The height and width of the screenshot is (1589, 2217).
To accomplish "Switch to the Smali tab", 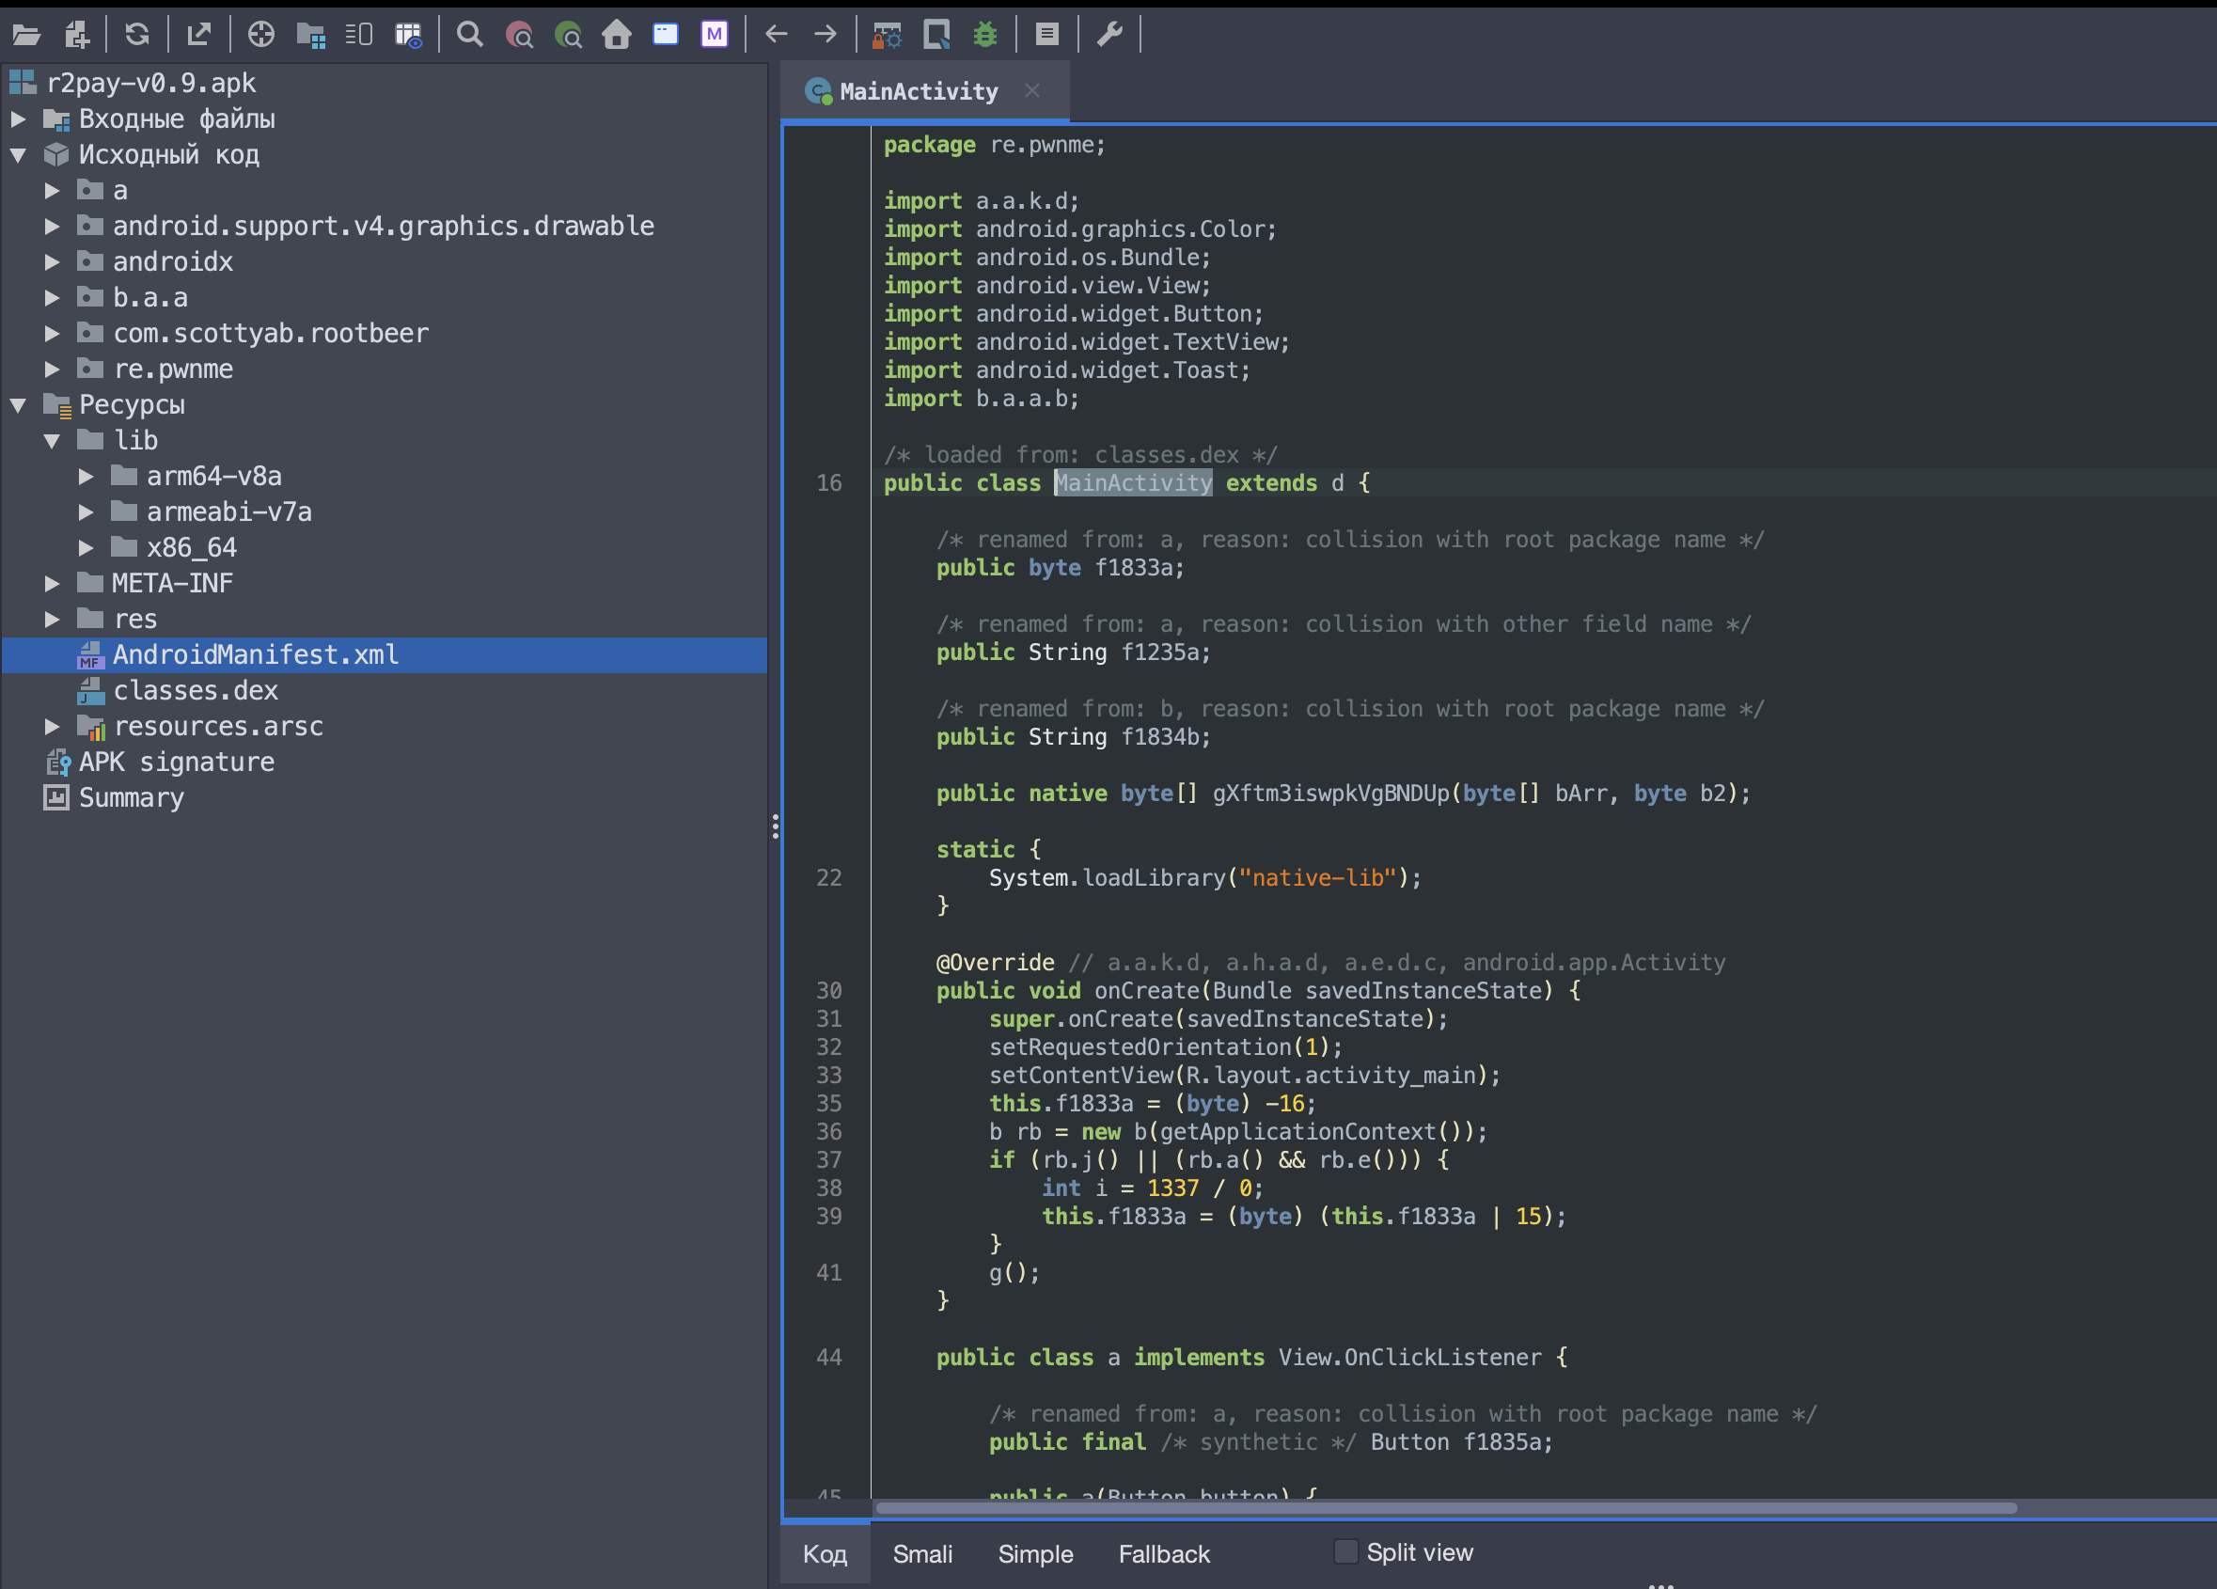I will 921,1554.
